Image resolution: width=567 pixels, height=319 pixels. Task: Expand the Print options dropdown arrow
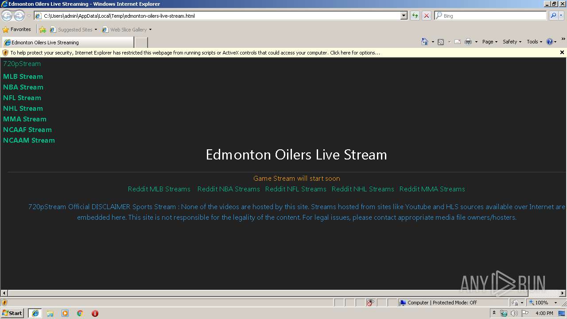point(476,42)
